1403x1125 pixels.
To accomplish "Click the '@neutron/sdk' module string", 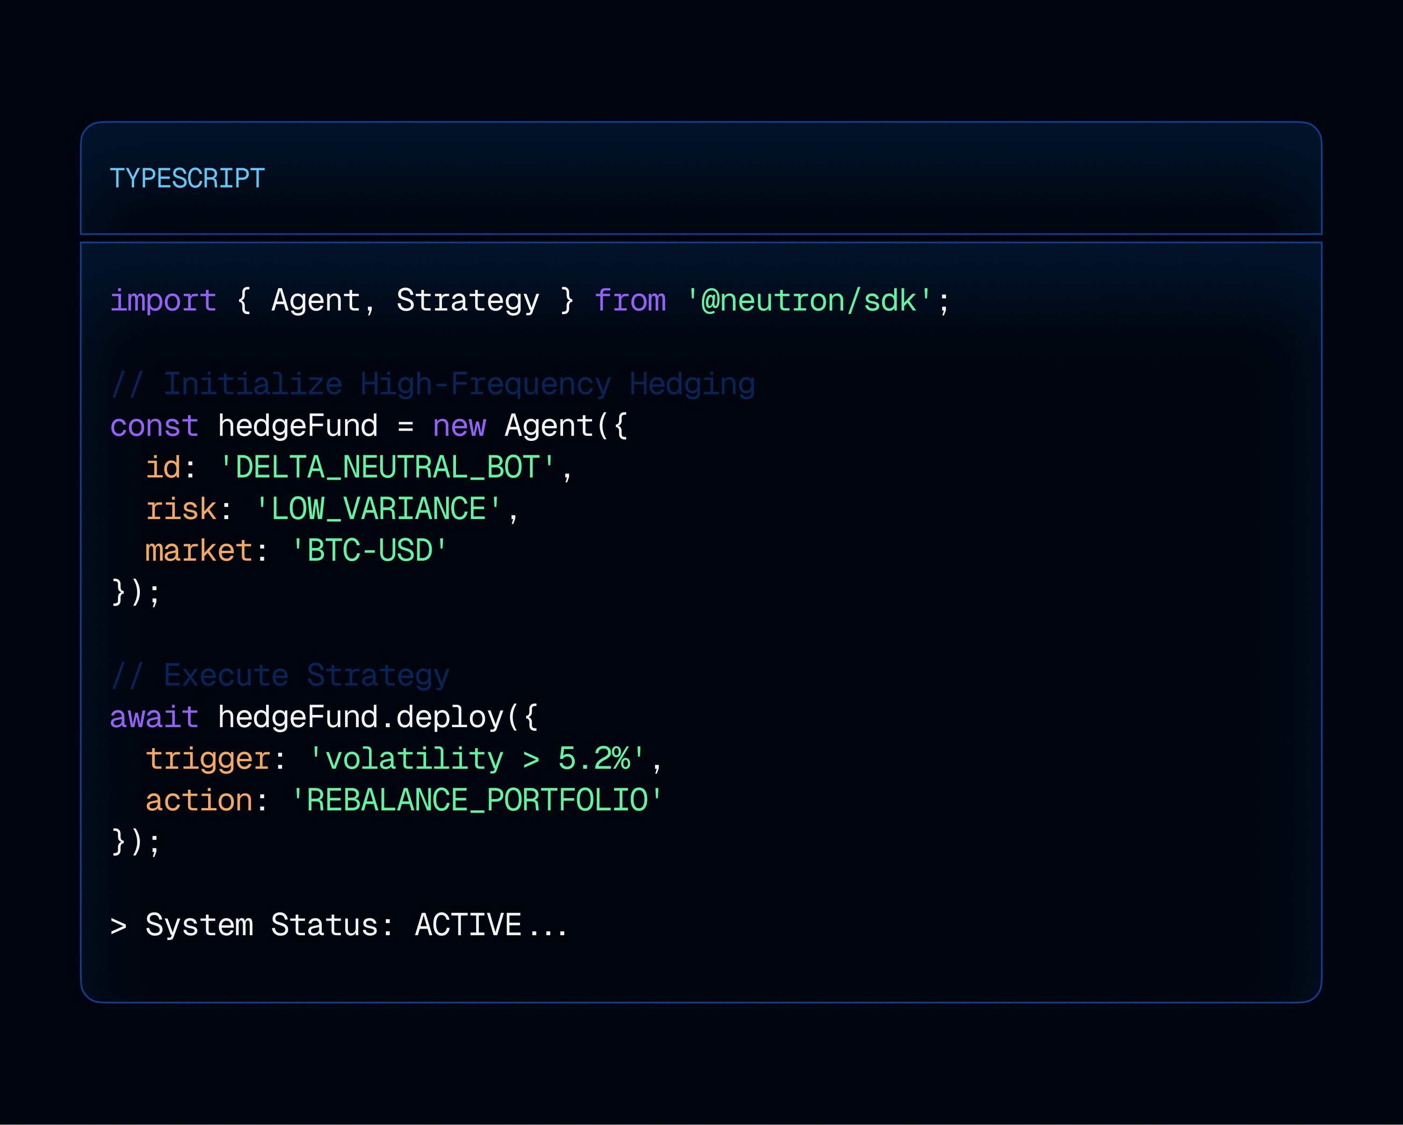I will click(809, 301).
